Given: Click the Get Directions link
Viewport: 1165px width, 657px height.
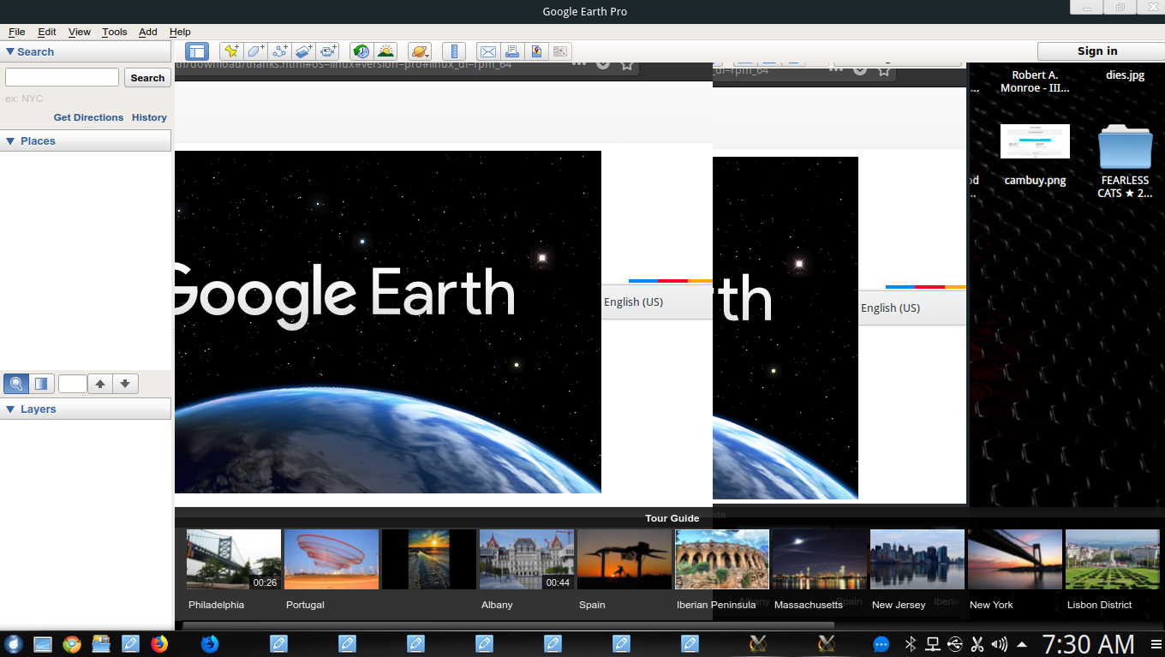Looking at the screenshot, I should click(x=88, y=117).
